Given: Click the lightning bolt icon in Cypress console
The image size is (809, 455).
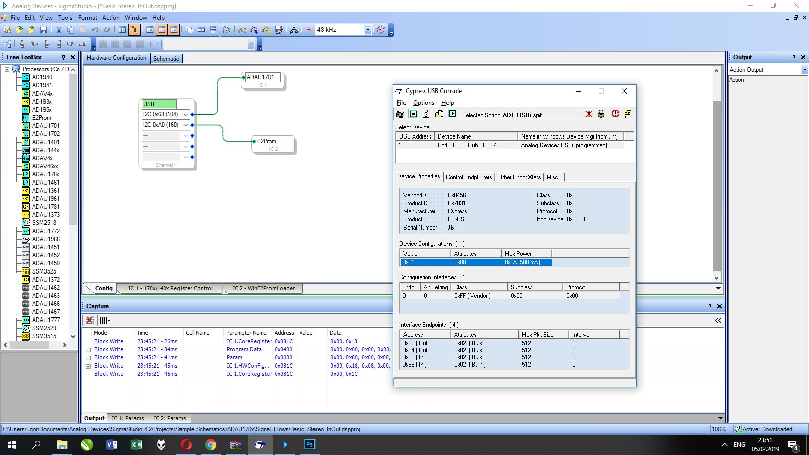Looking at the screenshot, I should click(627, 114).
